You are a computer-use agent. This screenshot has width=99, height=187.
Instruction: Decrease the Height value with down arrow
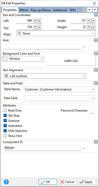(89, 27)
